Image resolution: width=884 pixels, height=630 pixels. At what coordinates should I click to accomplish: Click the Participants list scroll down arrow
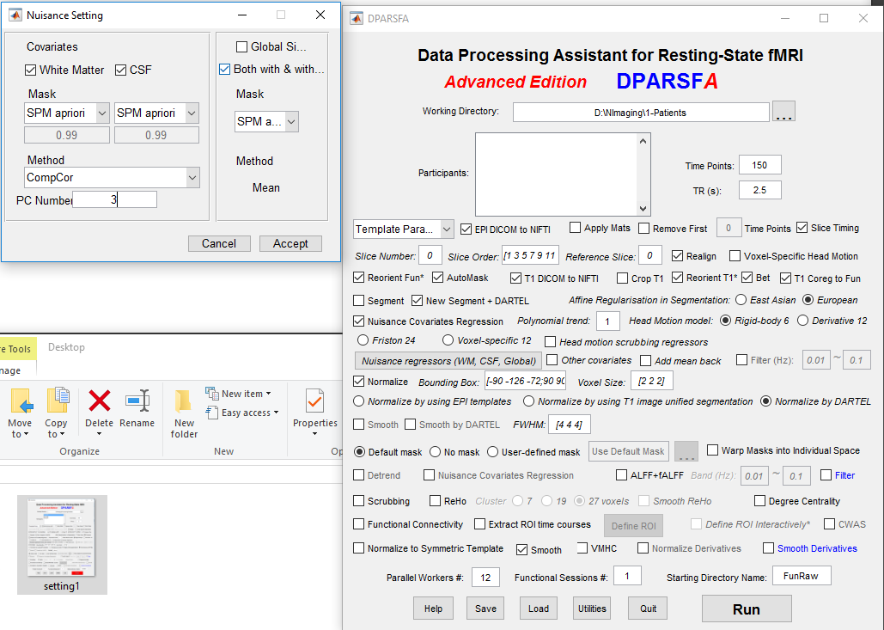pos(643,209)
